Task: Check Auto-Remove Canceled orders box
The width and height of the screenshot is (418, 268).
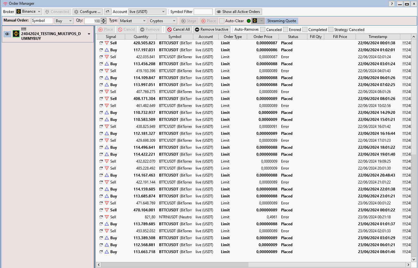Action: (x=262, y=29)
